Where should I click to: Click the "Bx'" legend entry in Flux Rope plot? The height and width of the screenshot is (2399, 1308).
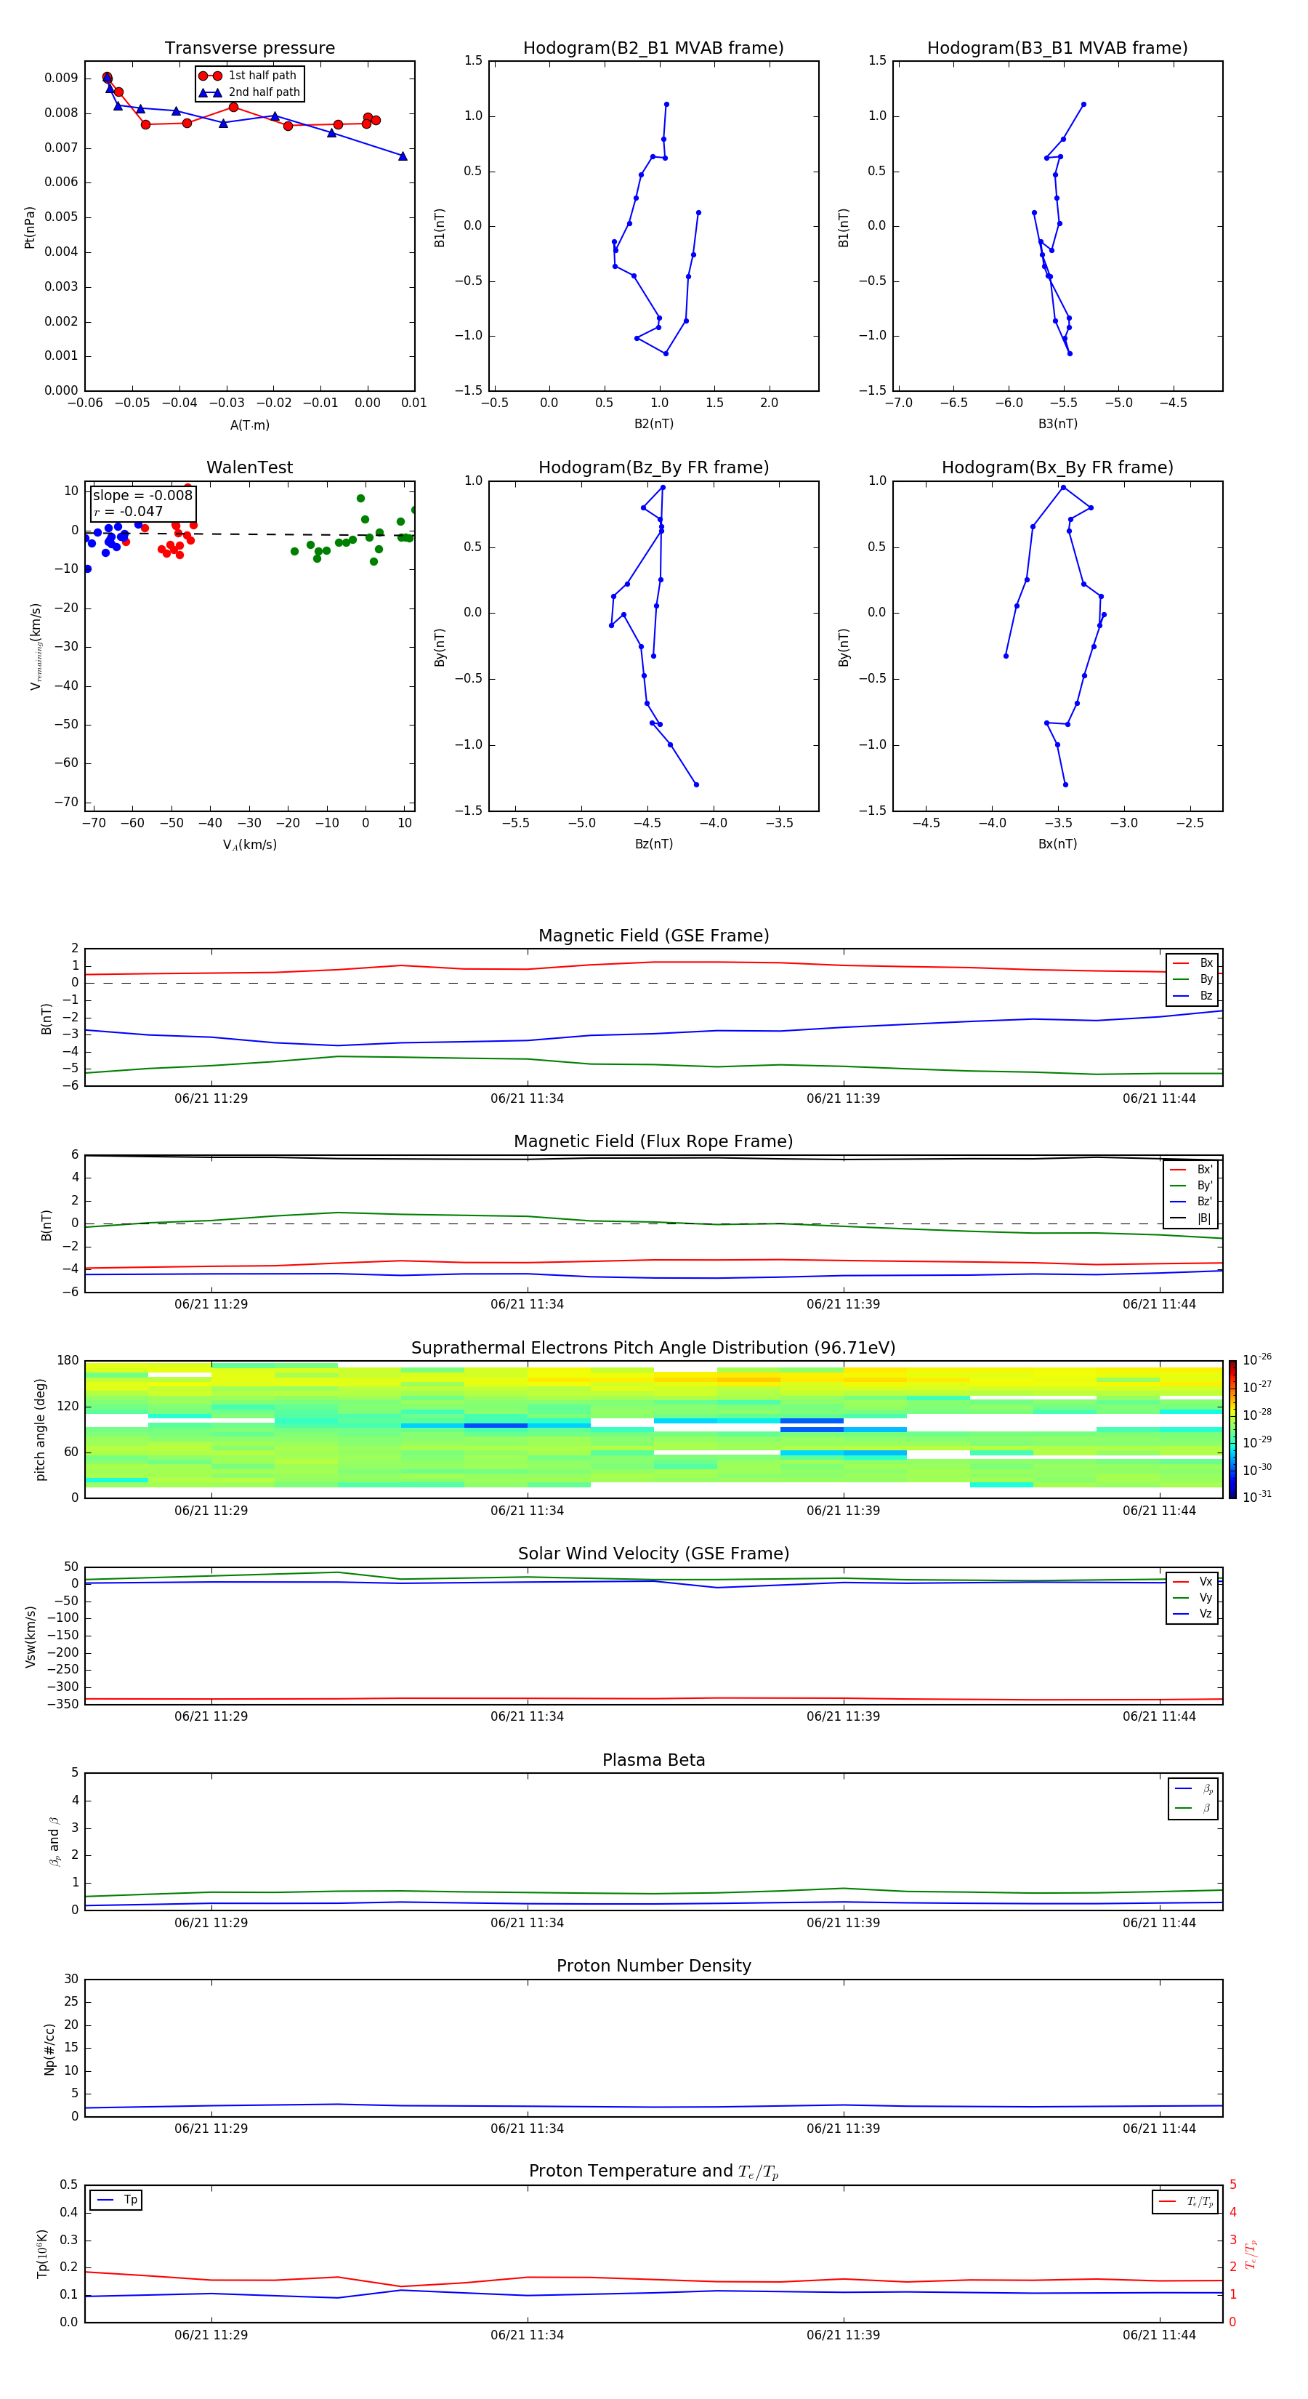[1191, 1170]
